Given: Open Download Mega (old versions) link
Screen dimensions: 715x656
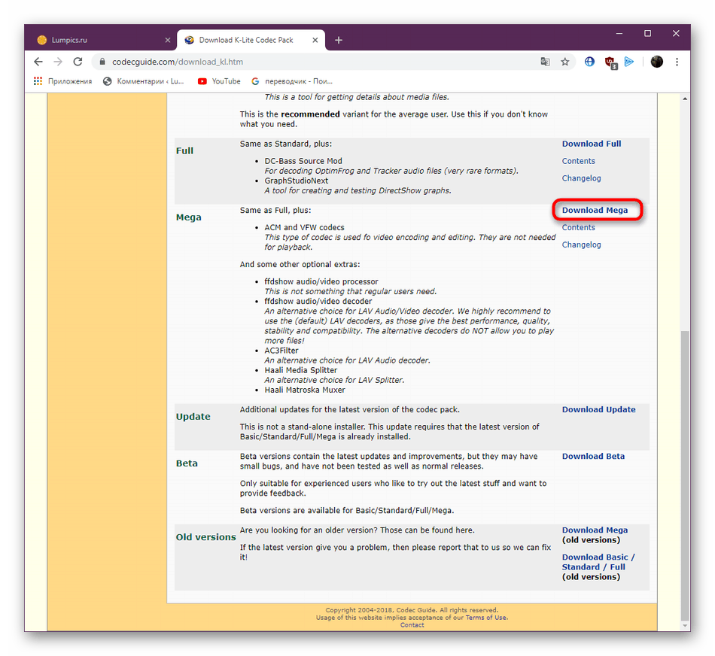Looking at the screenshot, I should pos(595,530).
